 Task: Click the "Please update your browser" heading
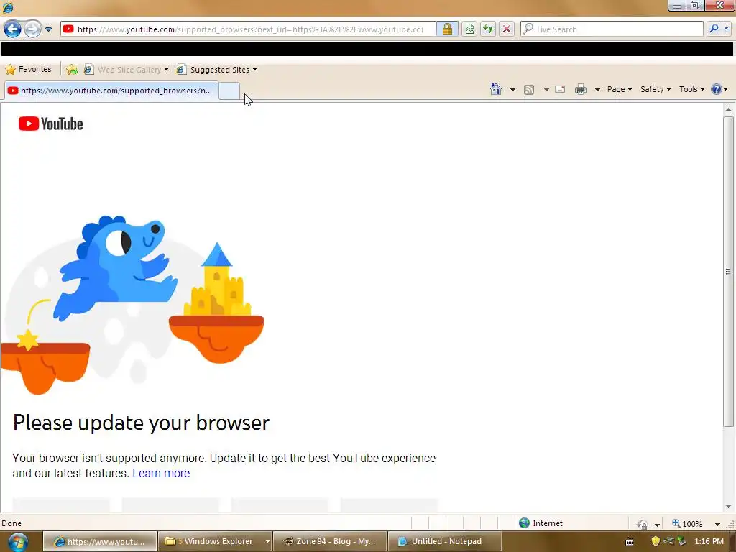coord(142,423)
